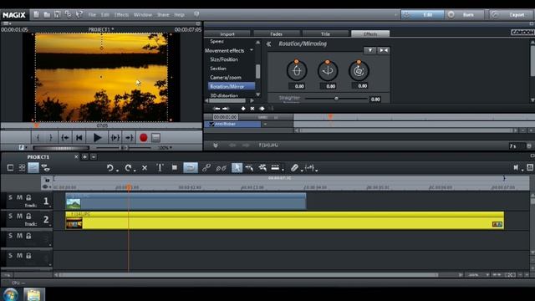Switch to Scene overview grid icon
The image size is (535, 301).
point(22,167)
